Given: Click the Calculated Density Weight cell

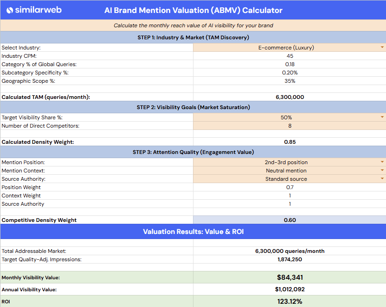Looking at the screenshot, I should point(290,142).
